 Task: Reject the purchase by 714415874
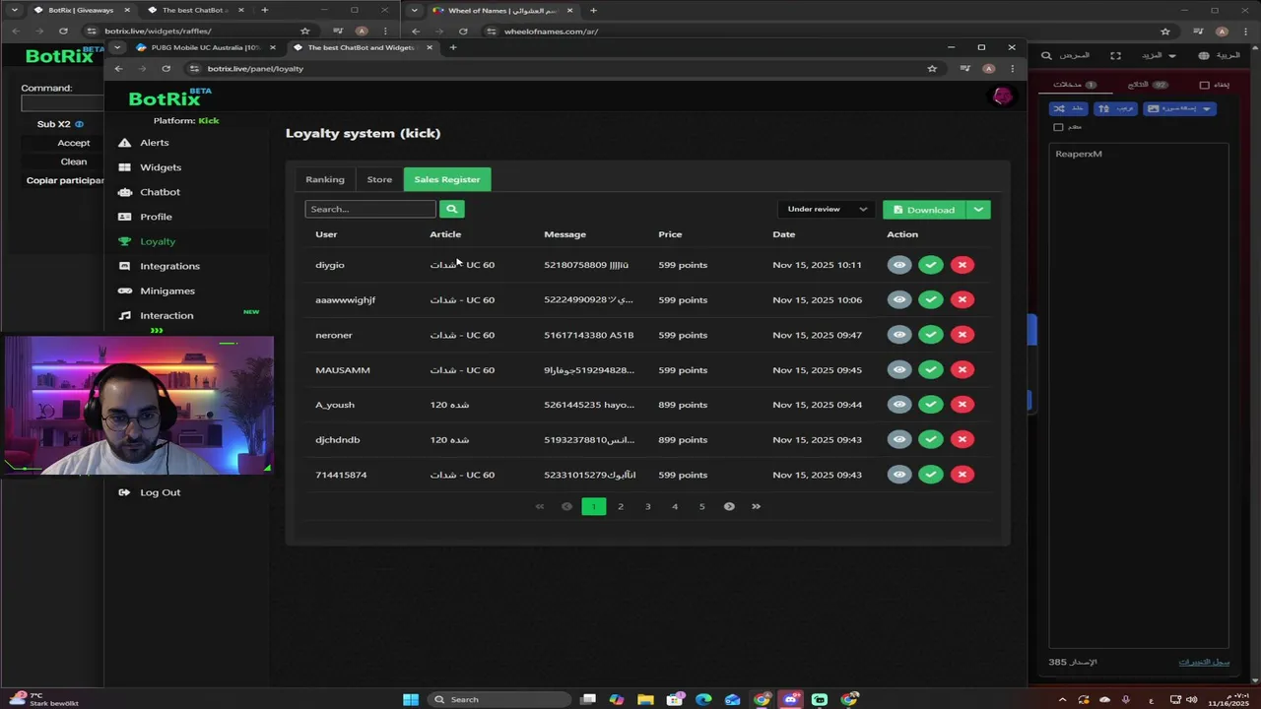(962, 475)
